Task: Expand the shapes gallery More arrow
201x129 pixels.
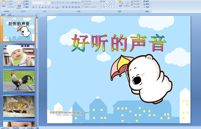Action: 117,7
